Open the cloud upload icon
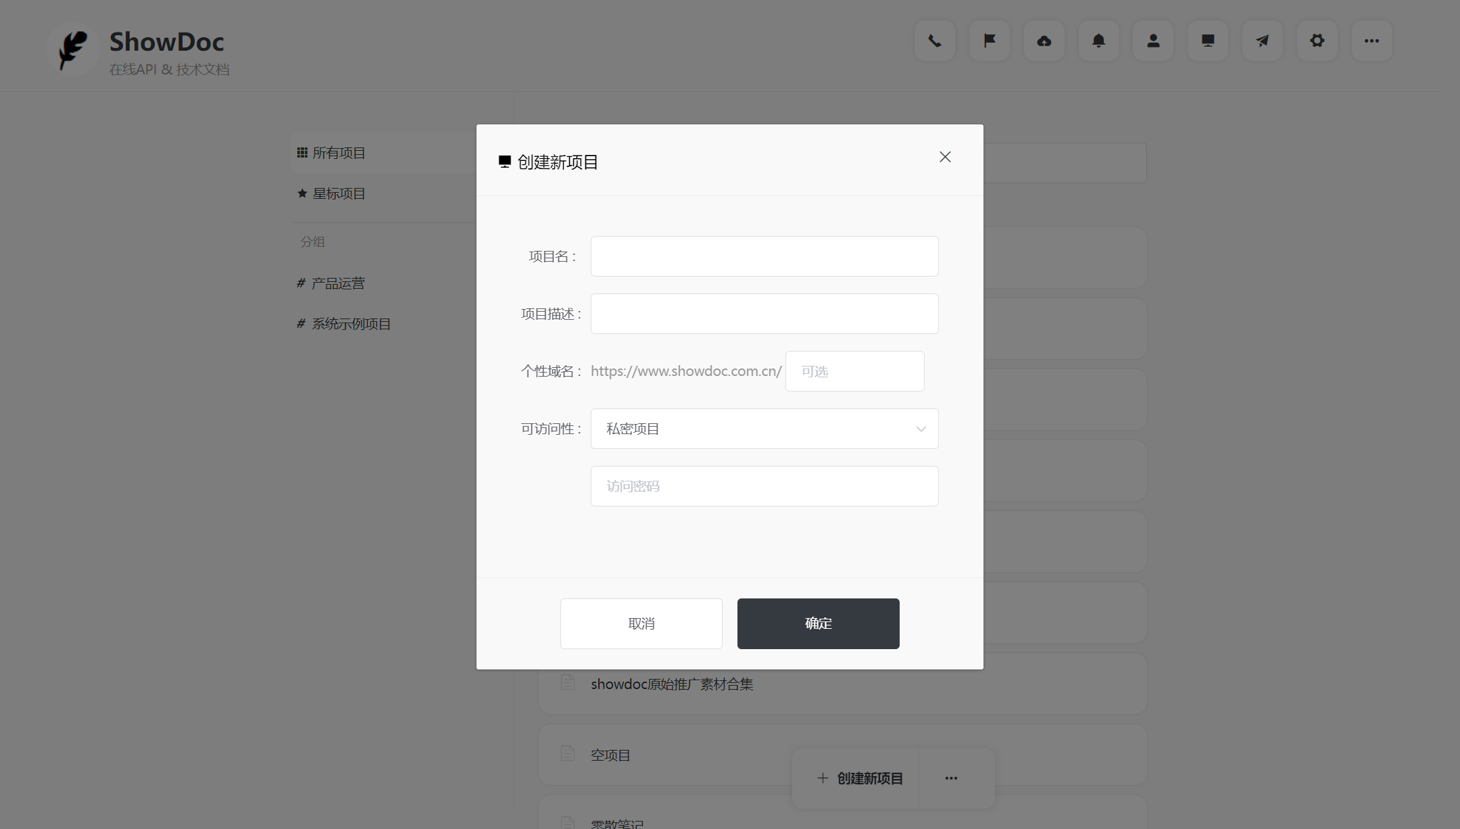Image resolution: width=1460 pixels, height=829 pixels. pyautogui.click(x=1044, y=41)
